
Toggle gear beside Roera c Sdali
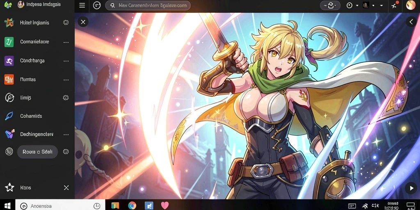tap(66, 152)
